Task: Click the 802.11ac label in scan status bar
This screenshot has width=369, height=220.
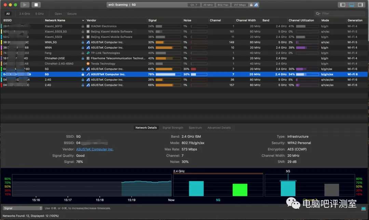Action: point(223,5)
